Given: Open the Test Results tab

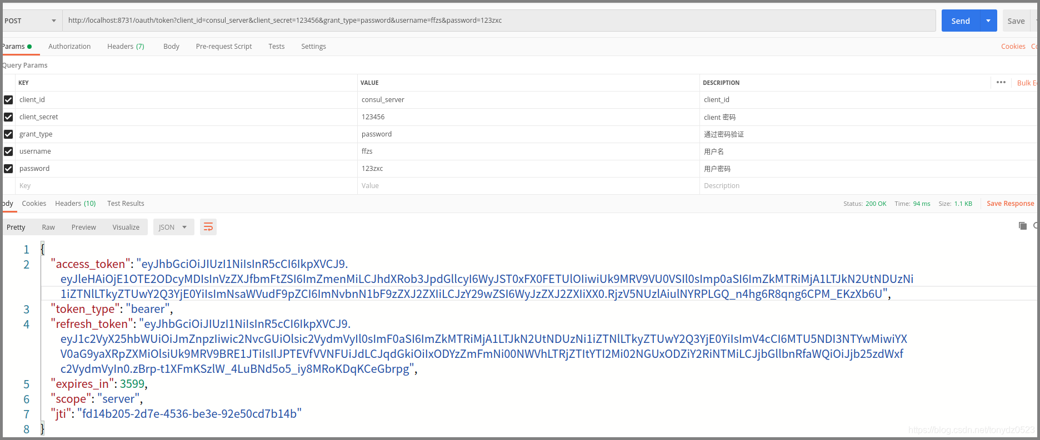Looking at the screenshot, I should click(126, 204).
